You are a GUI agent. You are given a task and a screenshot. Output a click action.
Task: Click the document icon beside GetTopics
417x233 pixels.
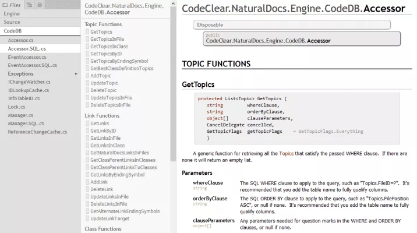tap(87, 31)
